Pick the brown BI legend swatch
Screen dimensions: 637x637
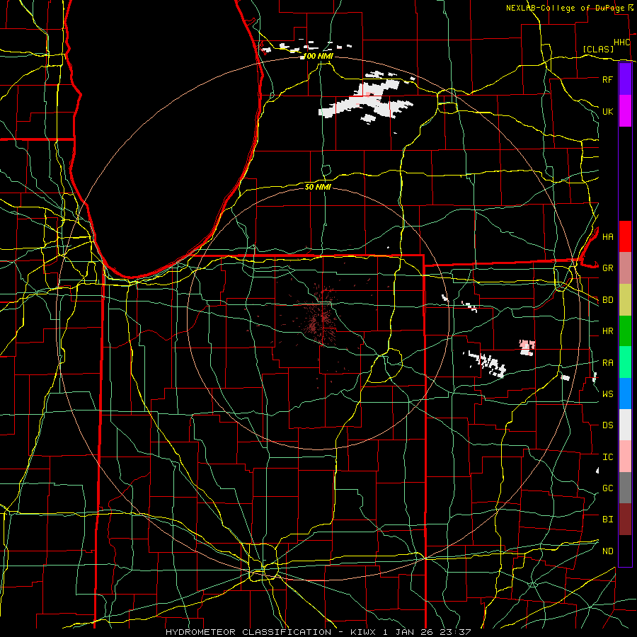point(625,520)
